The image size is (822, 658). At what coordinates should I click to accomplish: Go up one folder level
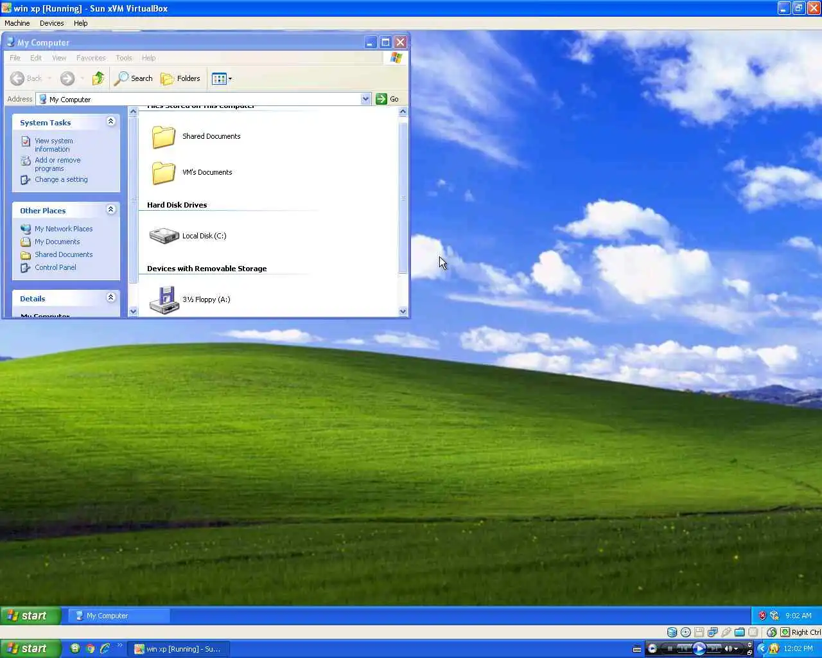point(98,78)
